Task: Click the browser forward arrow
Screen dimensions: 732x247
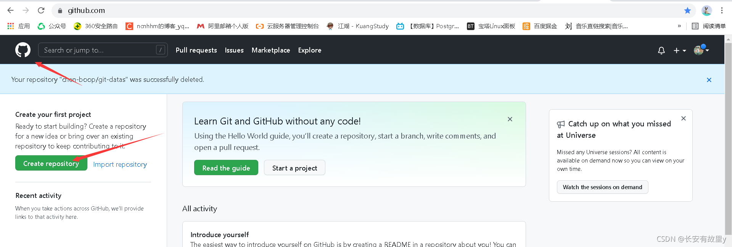Action: [x=26, y=10]
